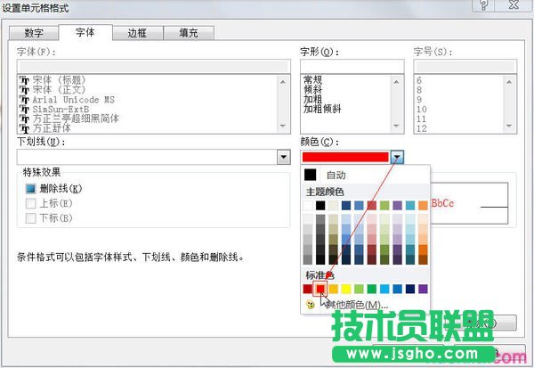Toggle the 上标 superscript checkbox

click(31, 203)
